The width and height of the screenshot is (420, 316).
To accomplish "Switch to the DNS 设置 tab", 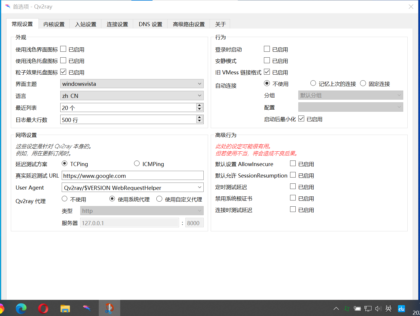I will (x=150, y=24).
